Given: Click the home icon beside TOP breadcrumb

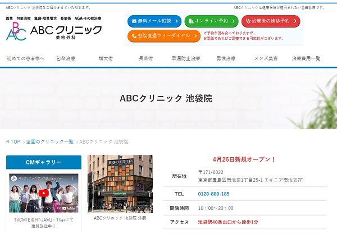Looking at the screenshot, I should click(8, 141).
